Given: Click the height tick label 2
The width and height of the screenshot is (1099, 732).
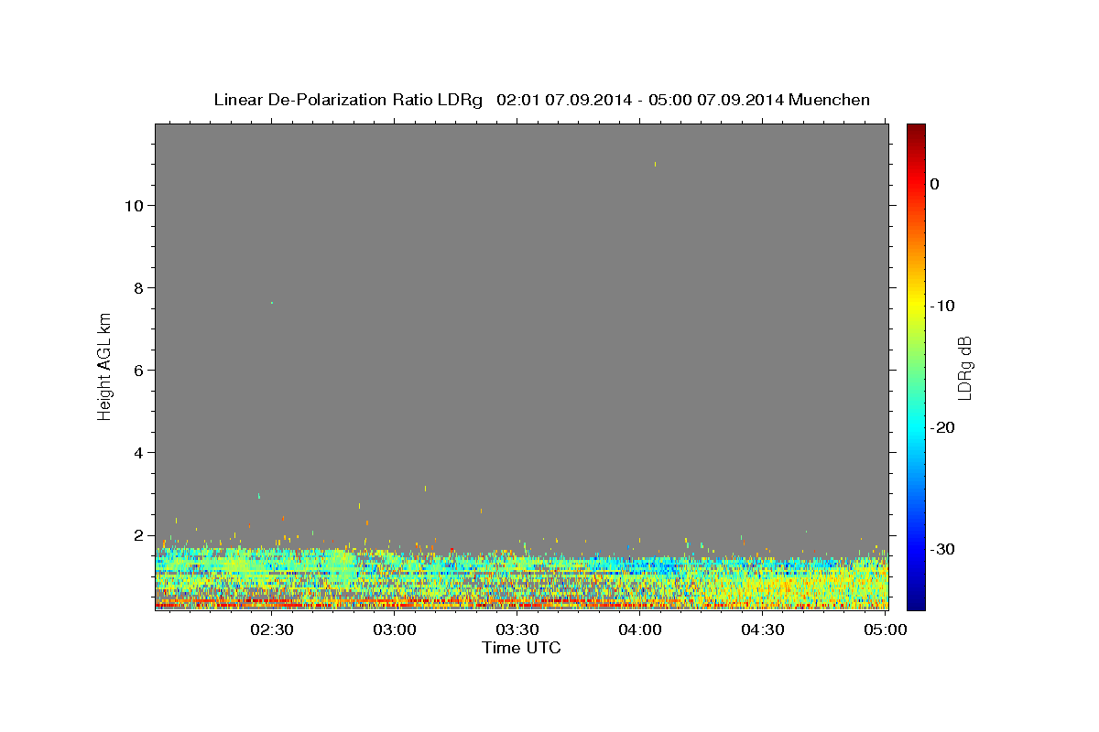Looking at the screenshot, I should (139, 535).
